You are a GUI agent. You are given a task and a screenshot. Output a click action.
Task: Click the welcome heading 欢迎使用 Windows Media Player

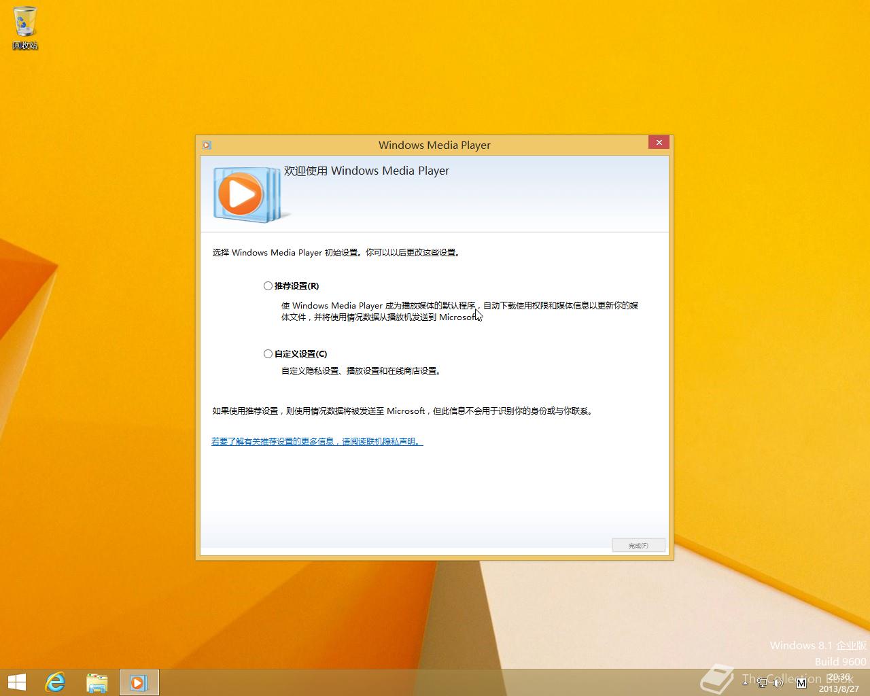366,171
